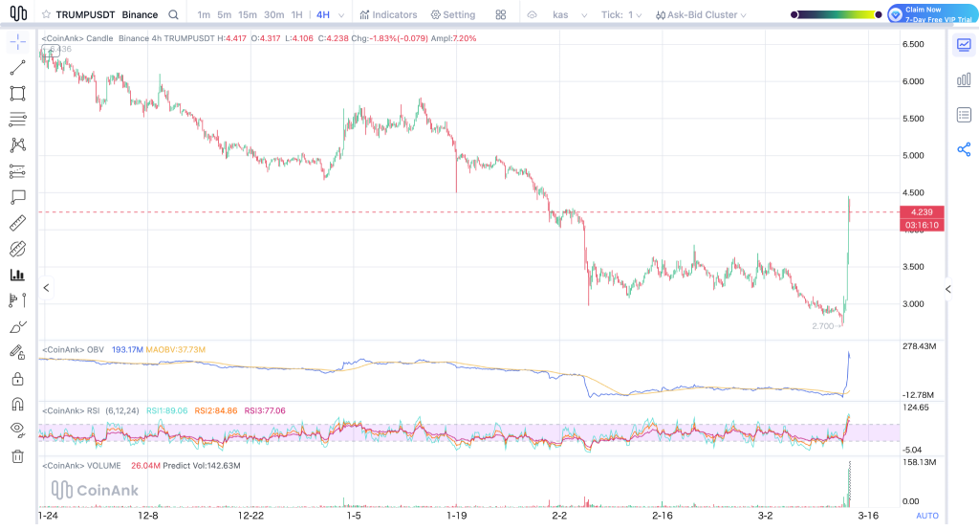Select the rectangle shape tool
Image resolution: width=979 pixels, height=530 pixels.
point(17,94)
